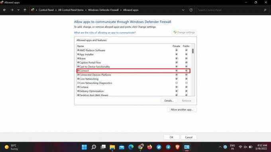This screenshot has height=152, width=271.
Task: Select Delivery Optimization row
Action: coord(134,91)
